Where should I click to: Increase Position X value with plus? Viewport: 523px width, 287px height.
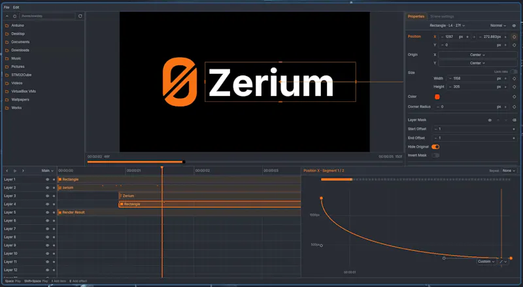(x=467, y=37)
